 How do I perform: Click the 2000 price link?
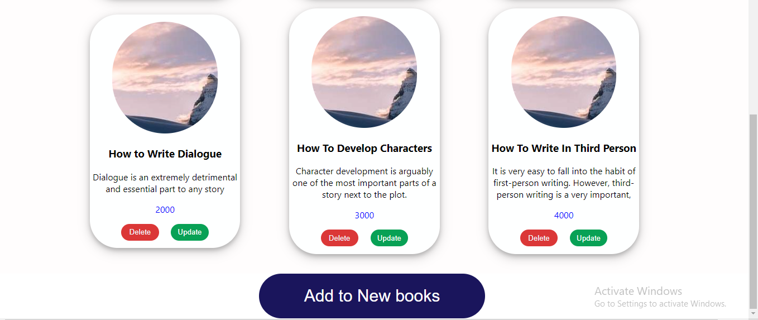point(165,210)
